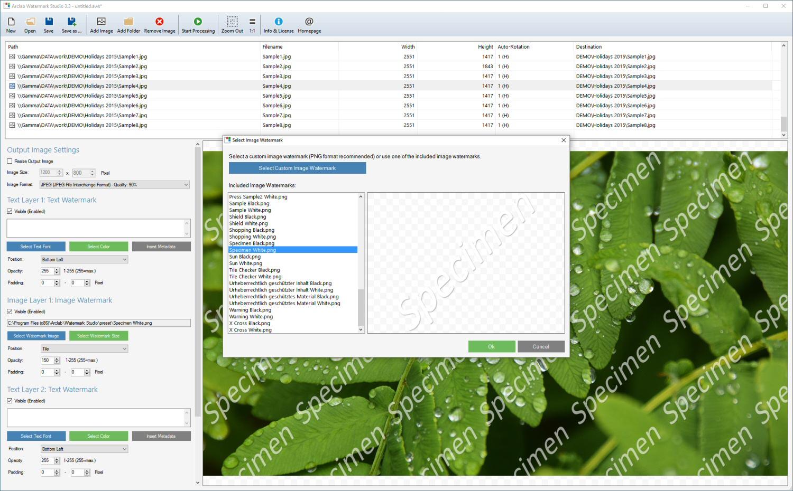This screenshot has width=793, height=491.
Task: Confirm watermark selection with Ok
Action: coord(492,346)
